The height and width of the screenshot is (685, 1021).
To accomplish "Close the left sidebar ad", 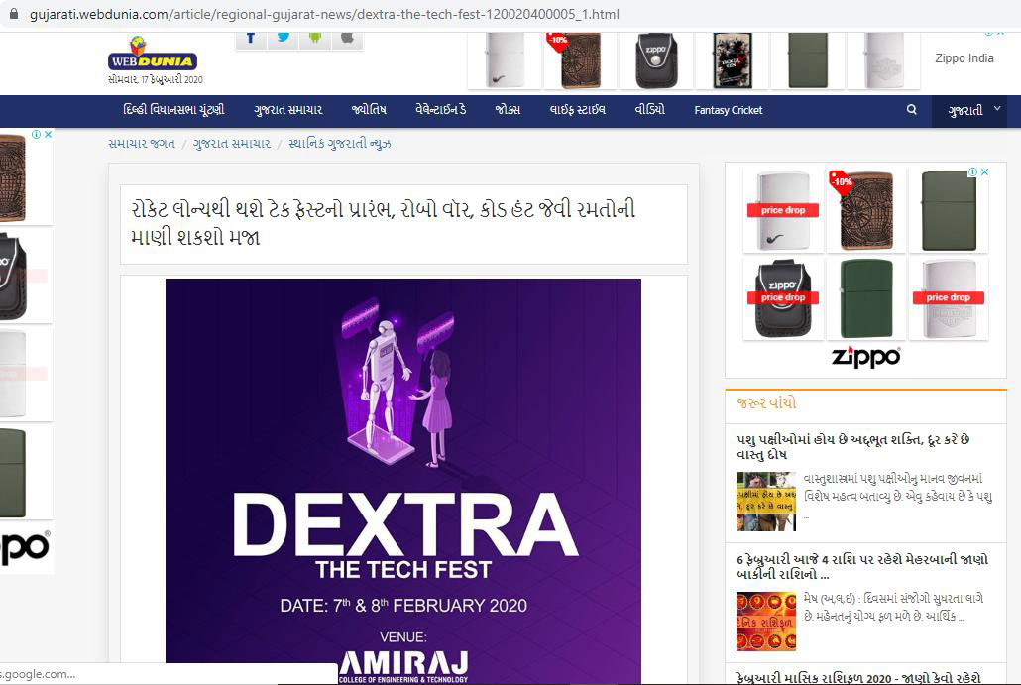I will [x=48, y=134].
